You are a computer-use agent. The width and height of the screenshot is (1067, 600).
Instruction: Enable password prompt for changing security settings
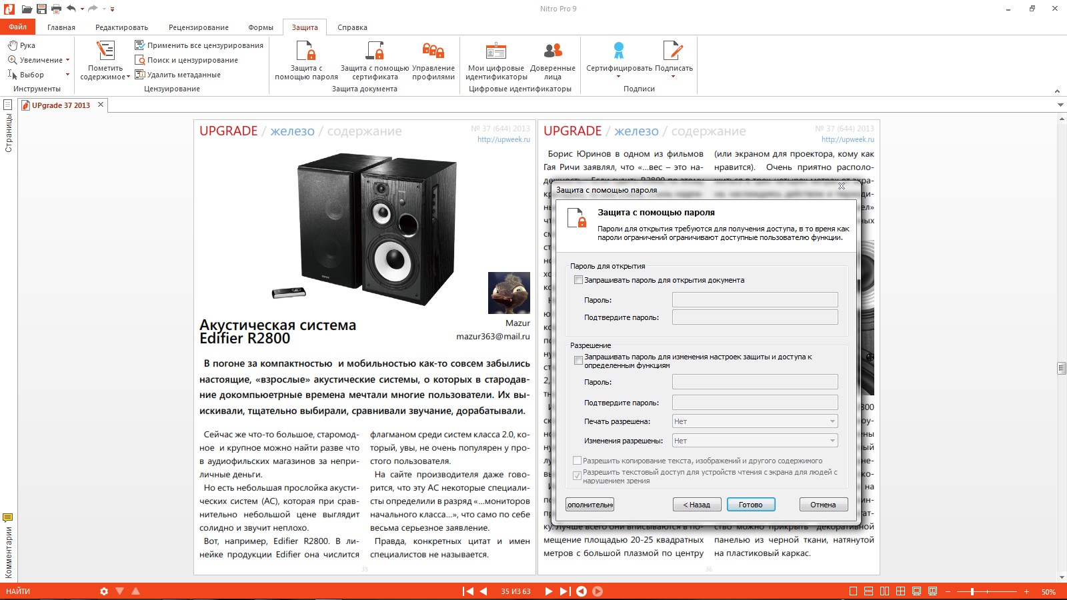point(578,361)
